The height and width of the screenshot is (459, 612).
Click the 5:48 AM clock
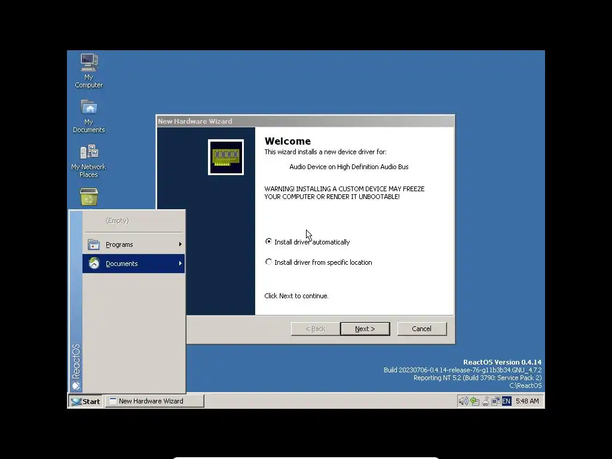(x=527, y=401)
